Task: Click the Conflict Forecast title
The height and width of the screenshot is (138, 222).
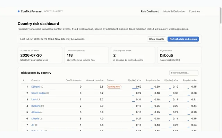Action: 32,11
